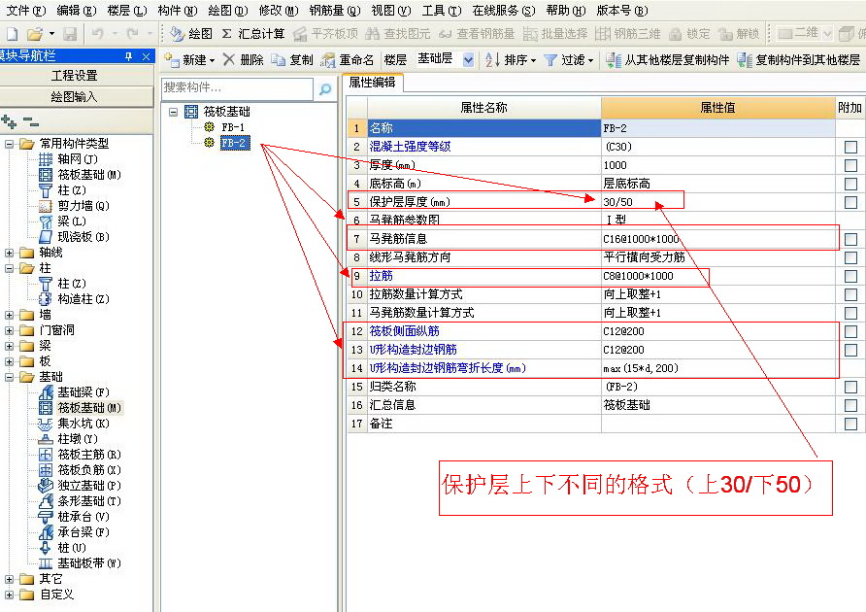This screenshot has width=866, height=612.
Task: Click the new file icon
Action: click(12, 34)
